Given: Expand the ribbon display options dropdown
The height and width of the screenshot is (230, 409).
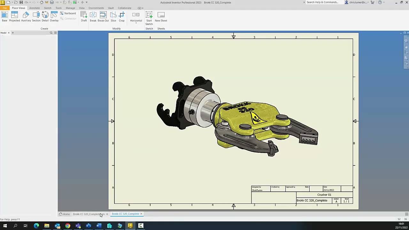Looking at the screenshot, I should [x=141, y=8].
